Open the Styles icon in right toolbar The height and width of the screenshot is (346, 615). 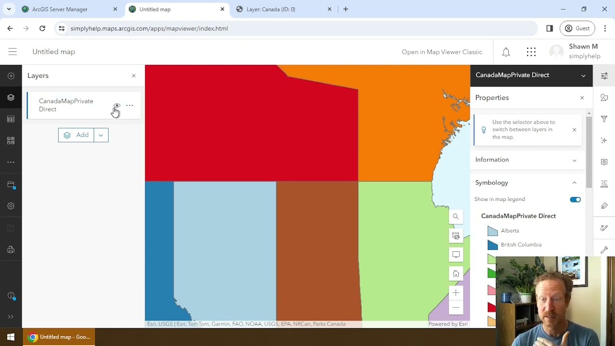pos(604,98)
